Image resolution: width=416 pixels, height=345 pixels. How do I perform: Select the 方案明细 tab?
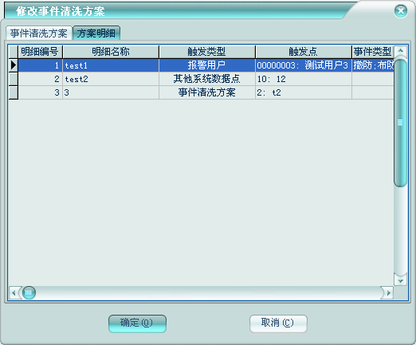click(96, 33)
